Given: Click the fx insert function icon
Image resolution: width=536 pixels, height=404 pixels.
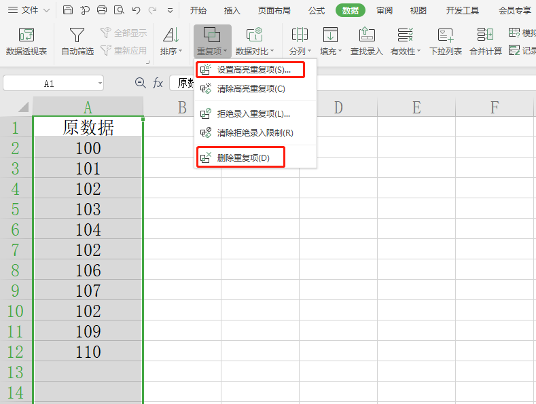Looking at the screenshot, I should pos(158,83).
